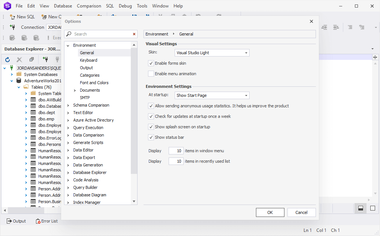
Task: Open the Error List panel icon
Action: point(38,221)
